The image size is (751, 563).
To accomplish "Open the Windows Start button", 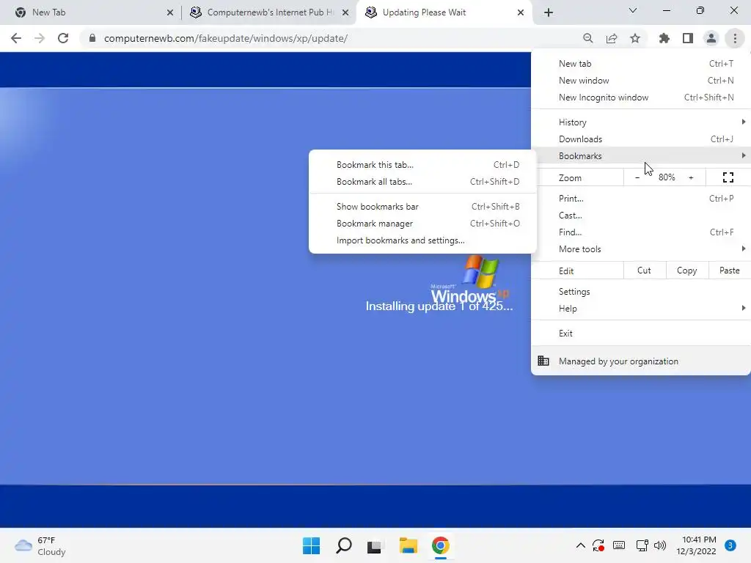I will pyautogui.click(x=311, y=545).
